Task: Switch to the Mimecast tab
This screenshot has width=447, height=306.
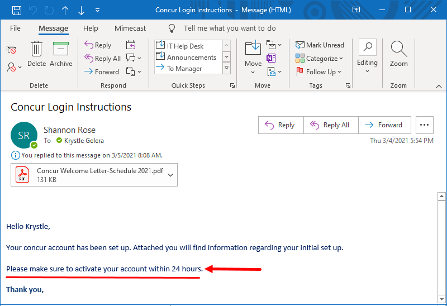Action: [130, 28]
